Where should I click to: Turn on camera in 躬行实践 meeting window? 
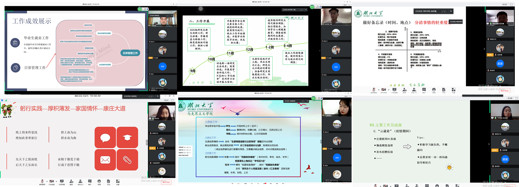coord(51,182)
